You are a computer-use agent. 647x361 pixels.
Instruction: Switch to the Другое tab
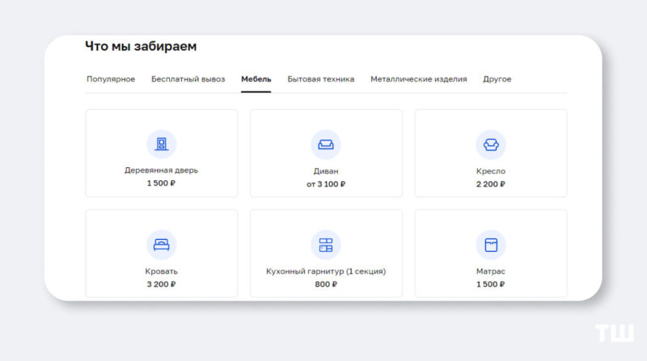pyautogui.click(x=497, y=79)
